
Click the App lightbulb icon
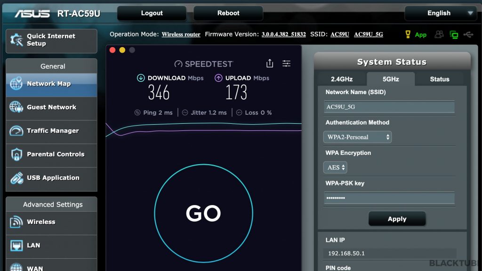pos(408,34)
